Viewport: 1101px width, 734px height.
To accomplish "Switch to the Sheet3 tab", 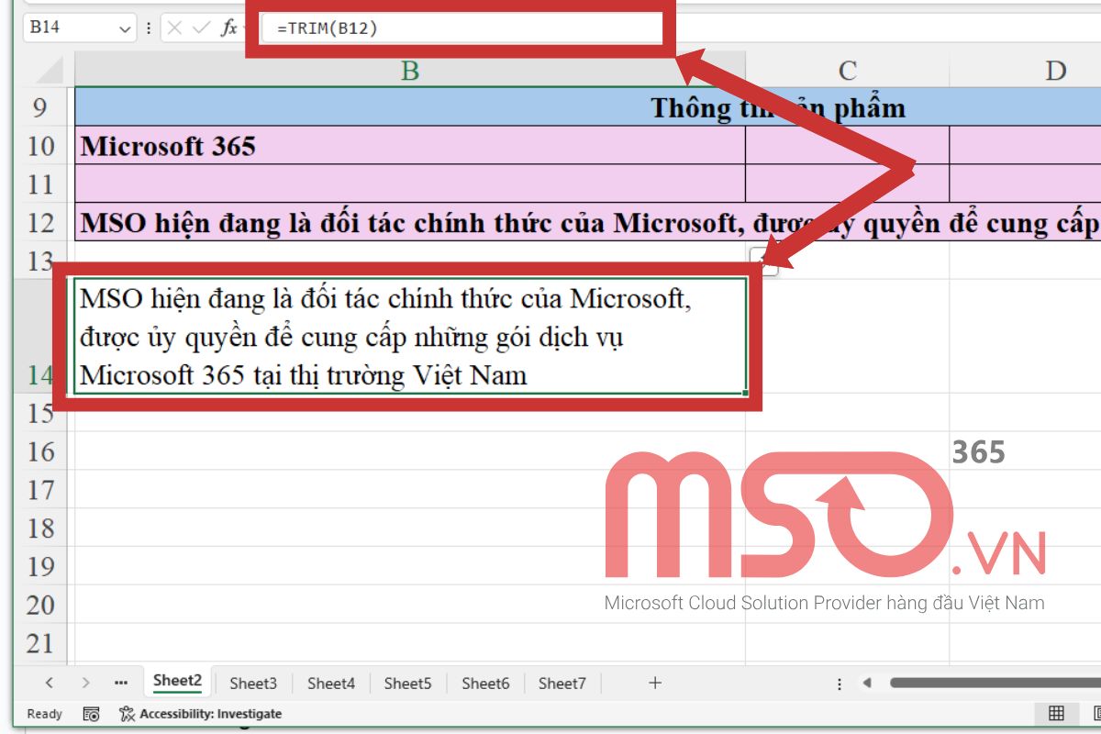I will point(253,683).
